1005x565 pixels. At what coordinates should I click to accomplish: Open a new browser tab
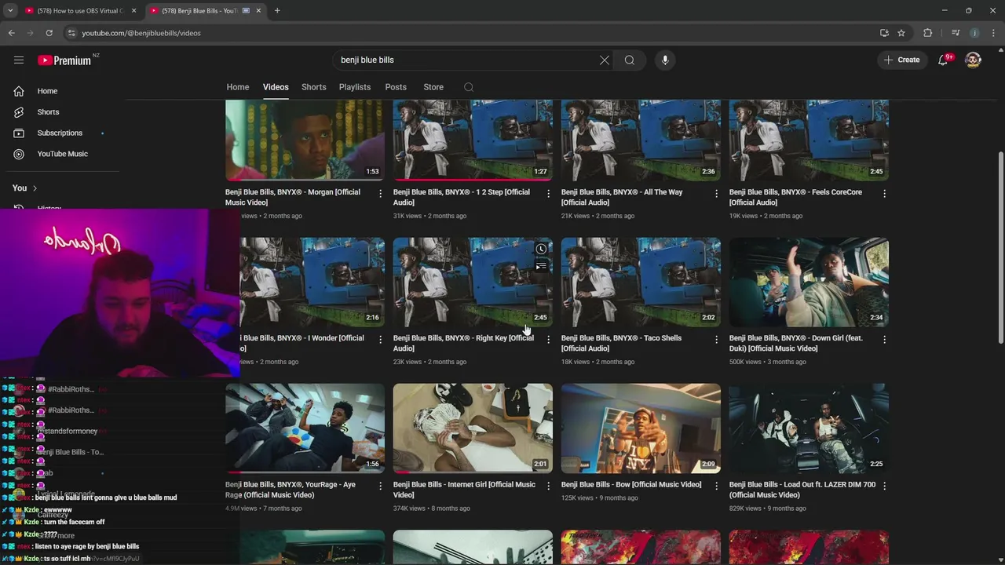[x=277, y=11]
